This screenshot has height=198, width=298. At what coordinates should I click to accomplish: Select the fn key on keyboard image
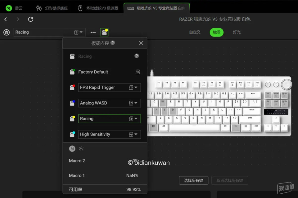coord(236,127)
